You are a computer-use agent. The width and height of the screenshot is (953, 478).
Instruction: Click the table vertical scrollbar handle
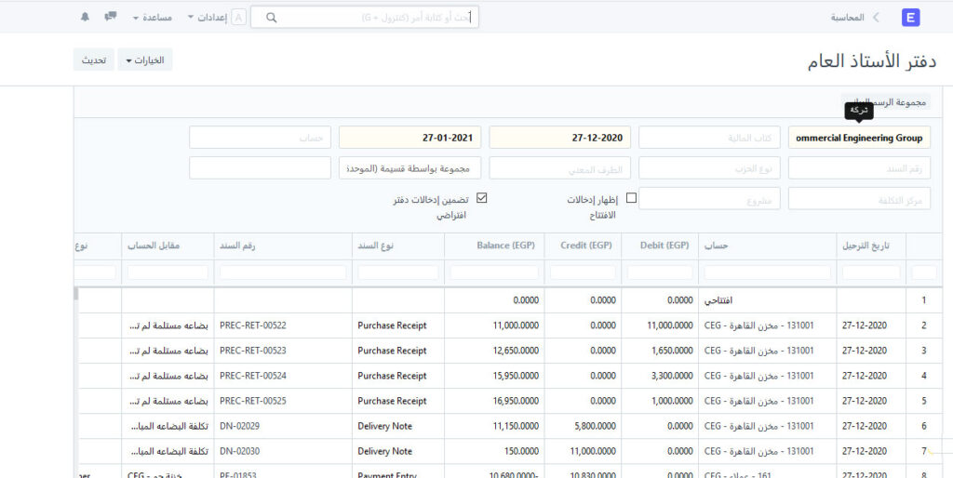[76, 294]
